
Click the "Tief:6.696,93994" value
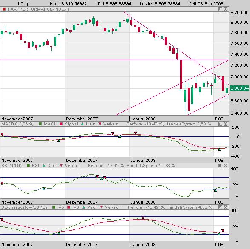pos(114,3)
